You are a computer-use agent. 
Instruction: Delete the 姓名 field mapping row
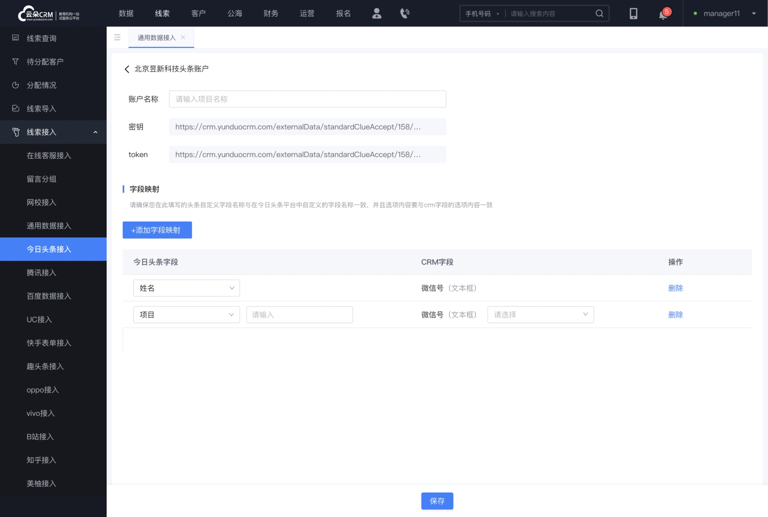(675, 287)
